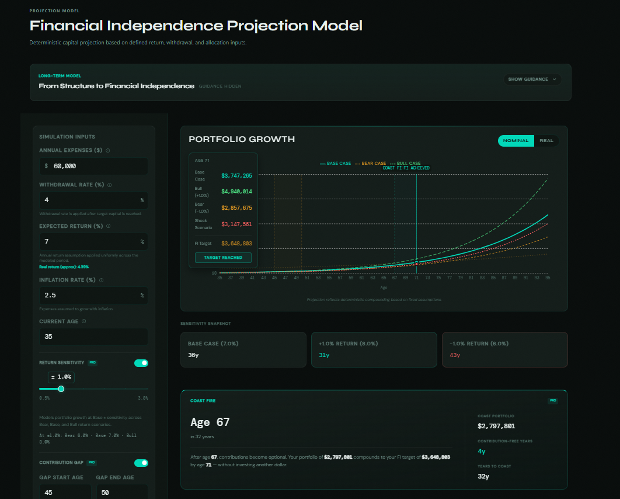Viewport: 620px width, 499px height.
Task: Click the '$3,147,561' shock scenario value
Action: (236, 224)
